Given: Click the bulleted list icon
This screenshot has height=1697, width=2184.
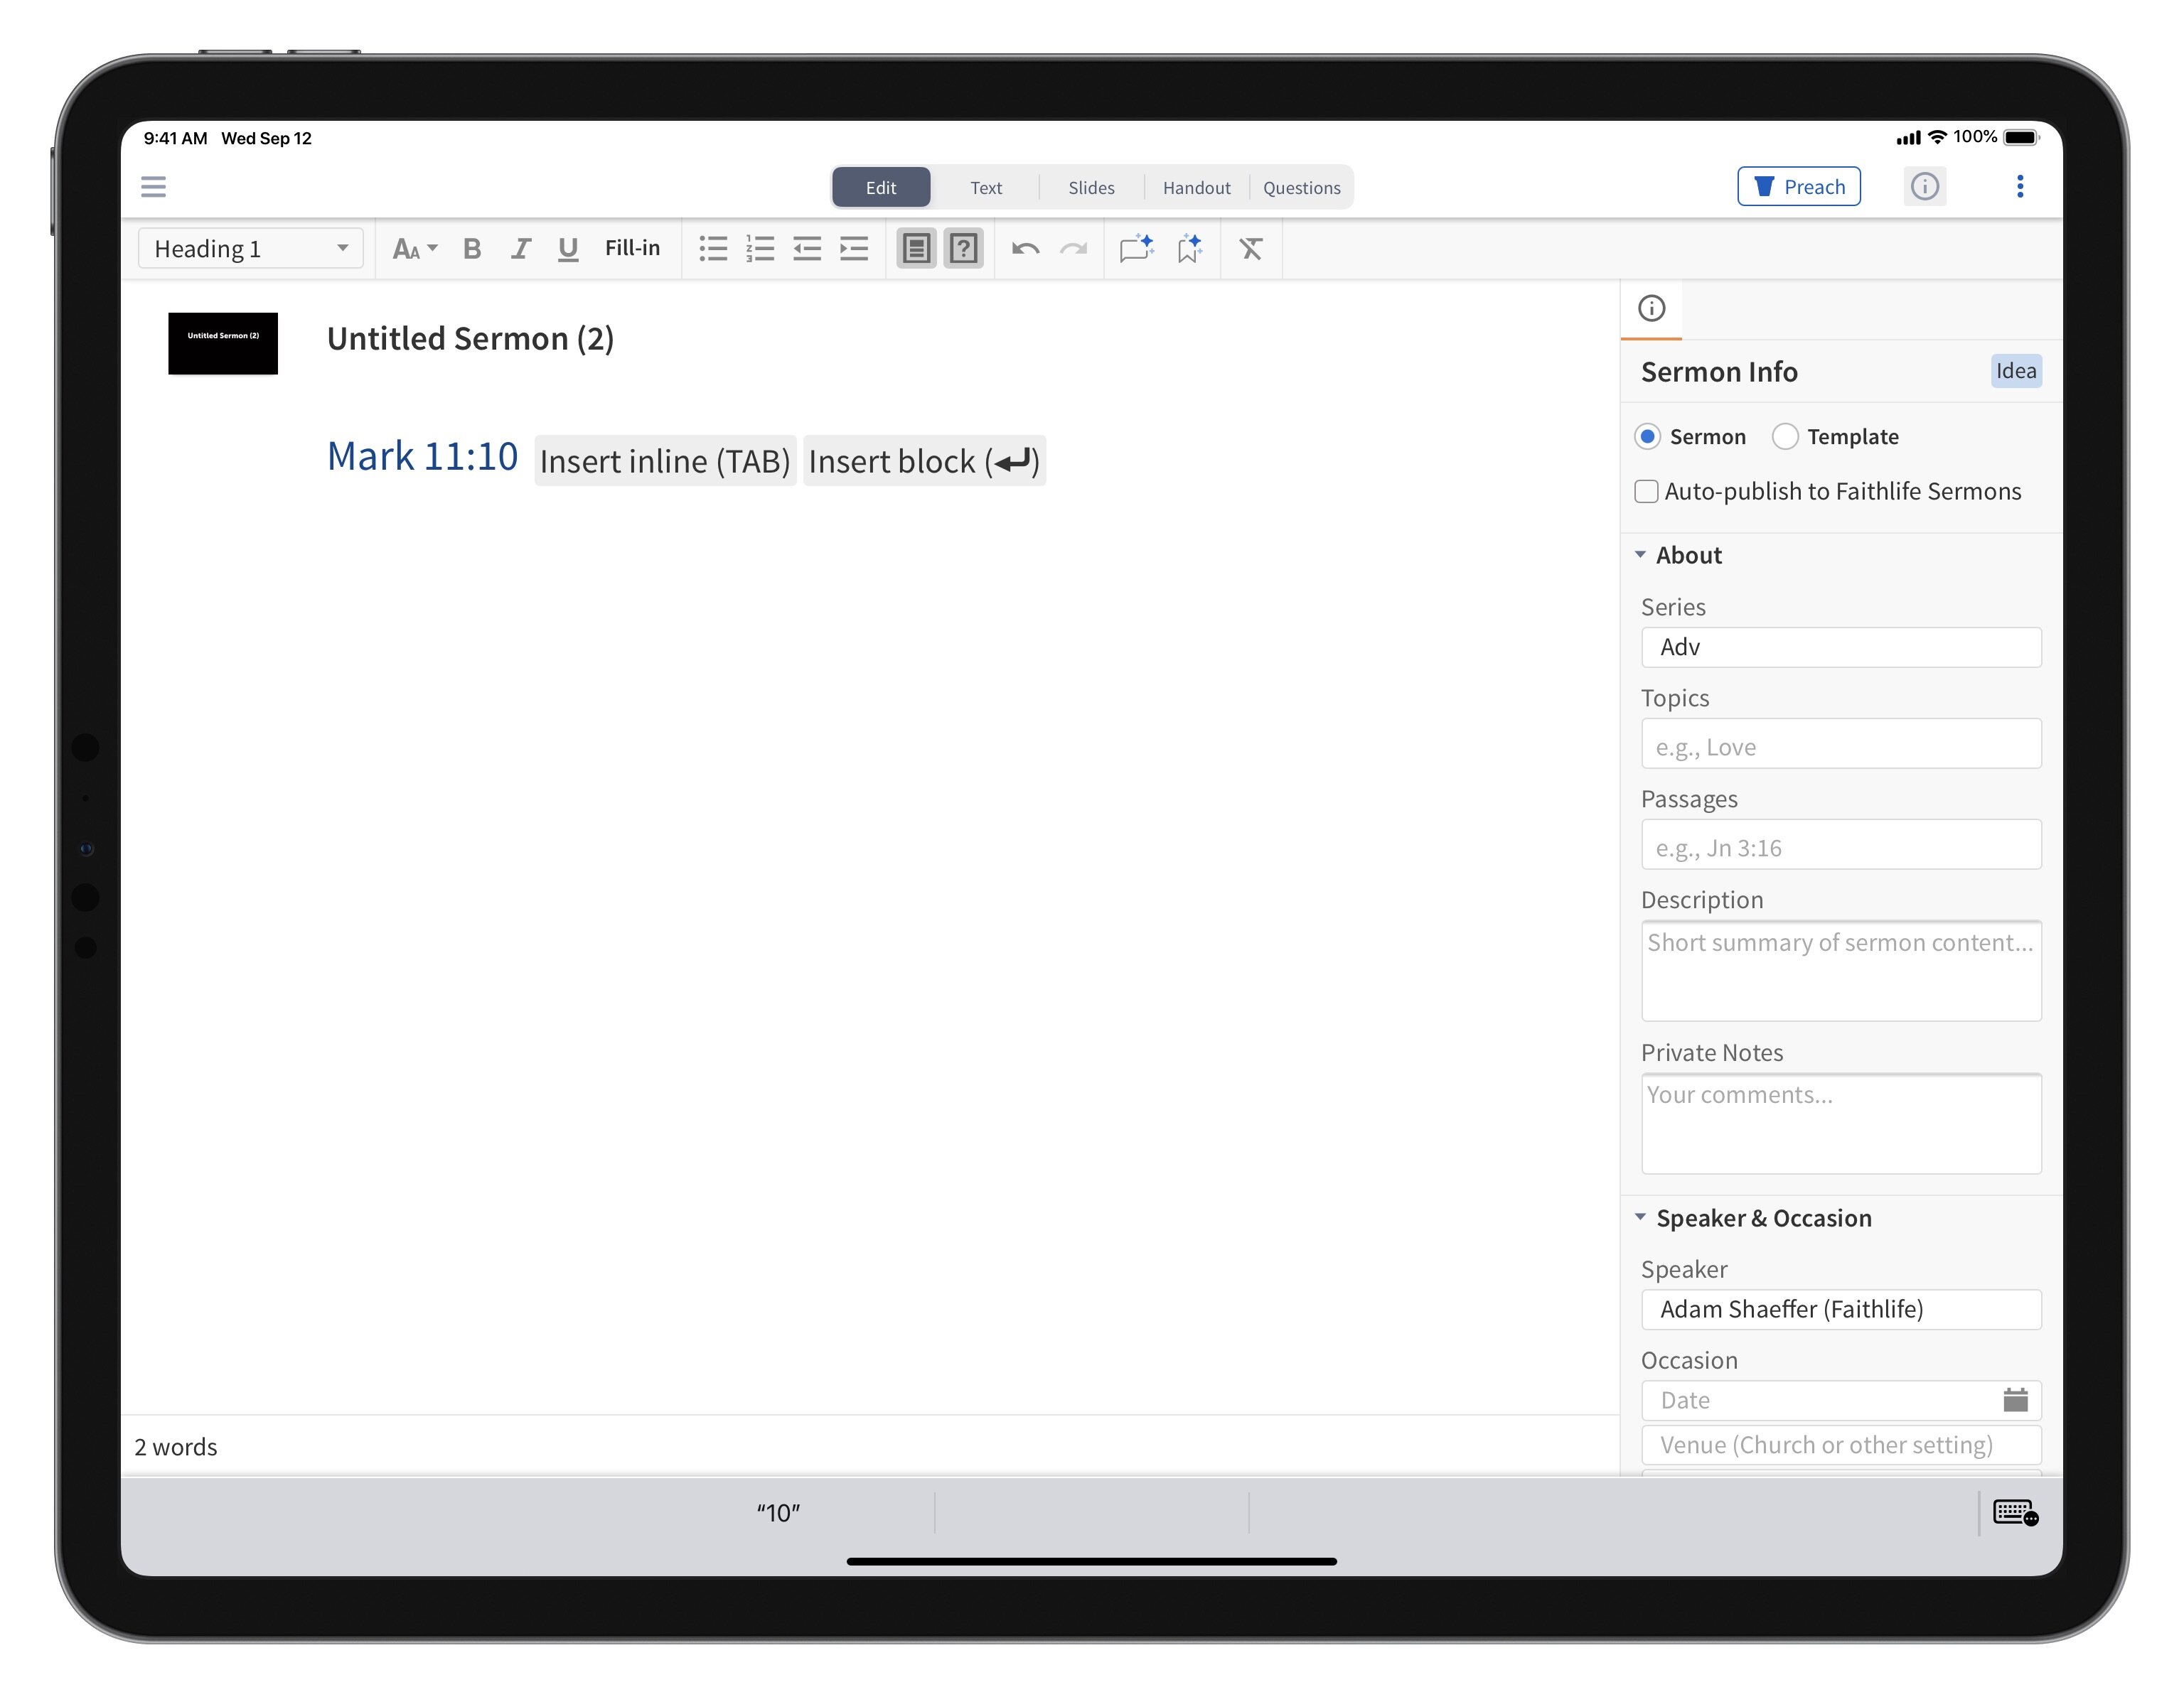Looking at the screenshot, I should pos(713,249).
